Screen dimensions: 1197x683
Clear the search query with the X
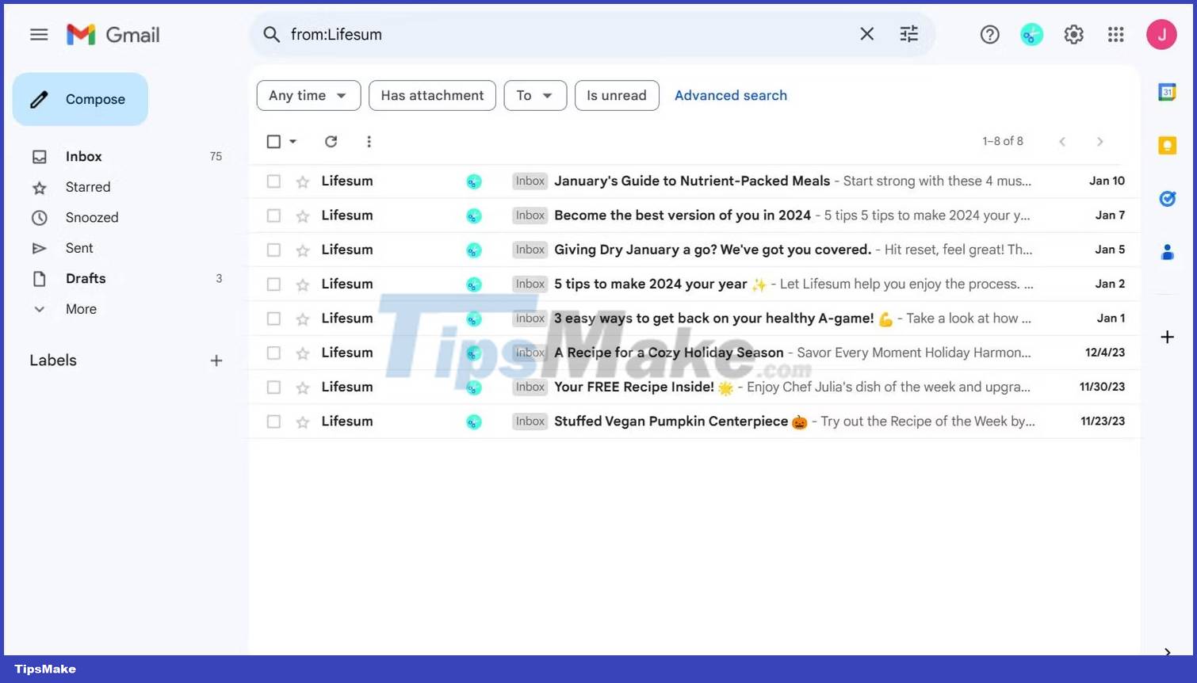coord(866,34)
